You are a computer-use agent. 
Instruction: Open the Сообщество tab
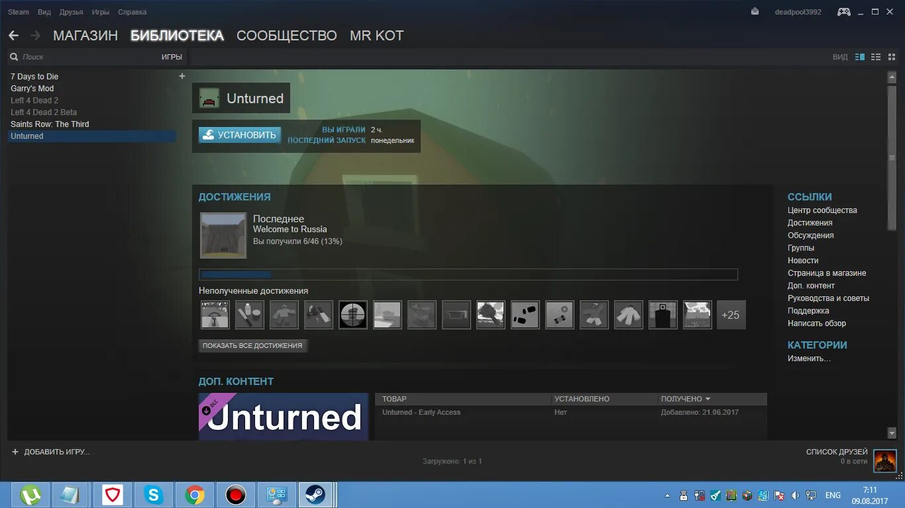tap(287, 36)
